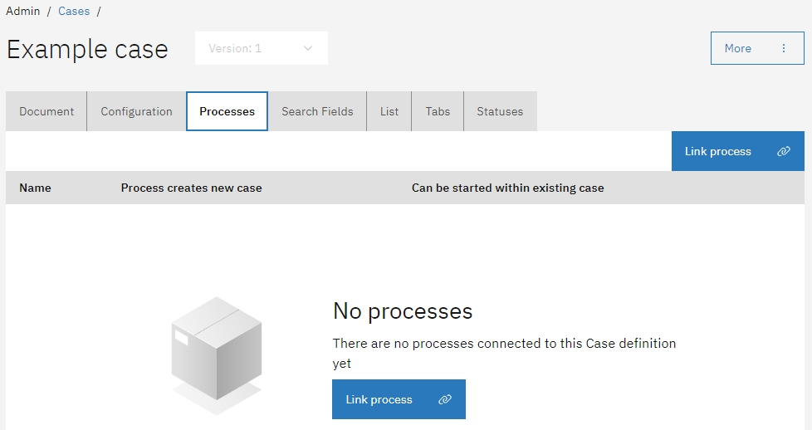The width and height of the screenshot is (812, 430).
Task: Expand the version selector chevron
Action: pos(308,48)
